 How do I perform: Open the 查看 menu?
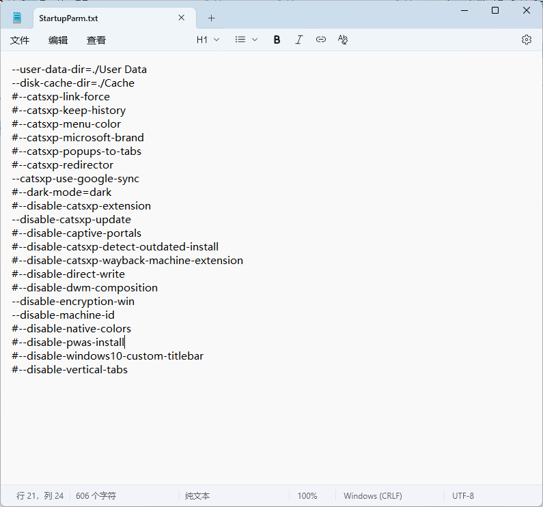(96, 40)
